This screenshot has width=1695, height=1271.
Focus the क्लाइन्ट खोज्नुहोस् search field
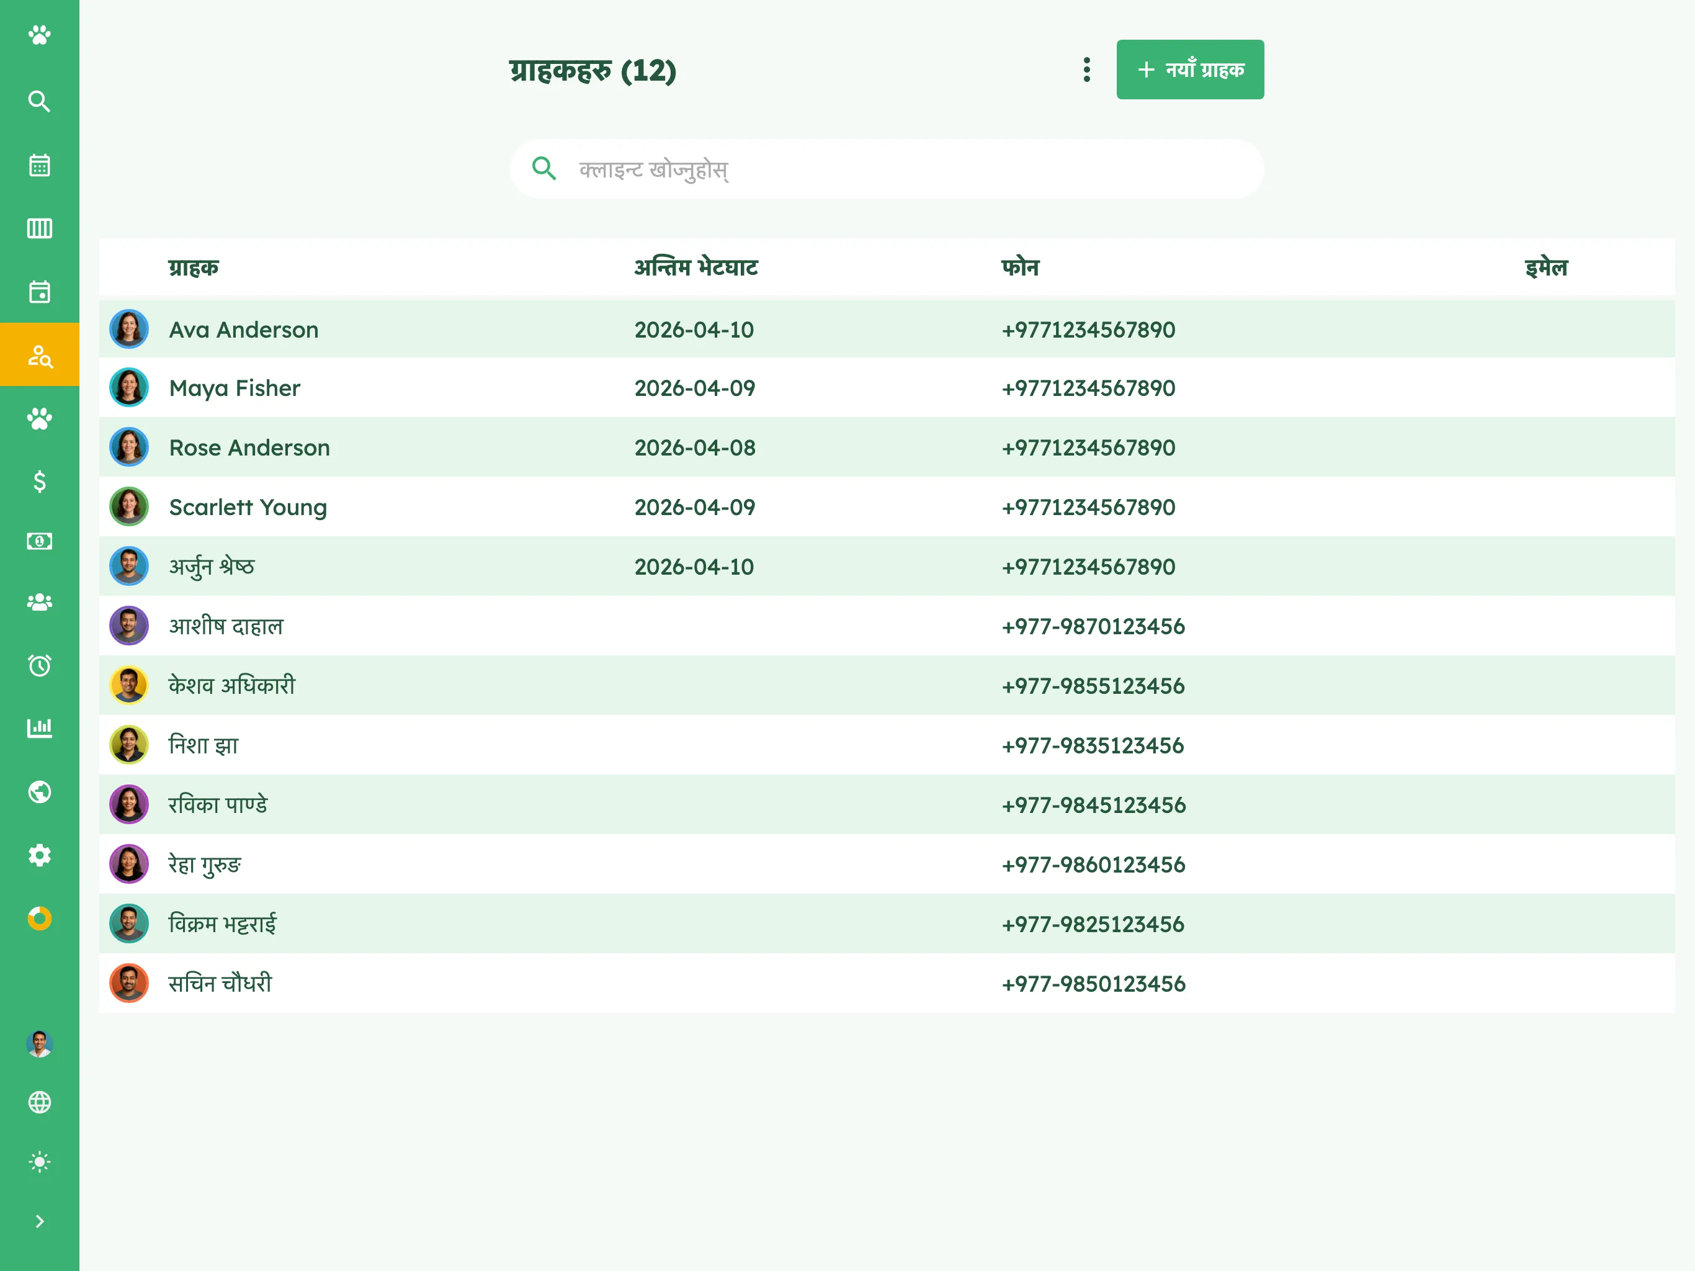(x=887, y=169)
